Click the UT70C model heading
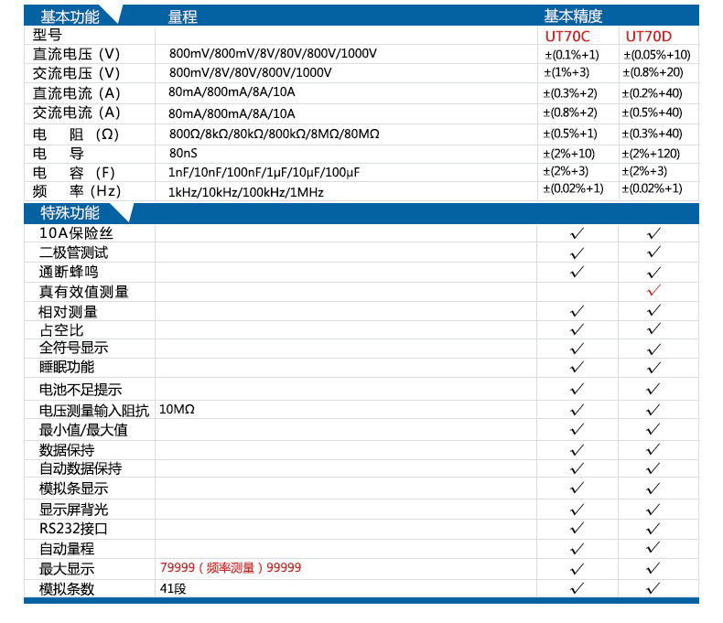 pyautogui.click(x=567, y=36)
